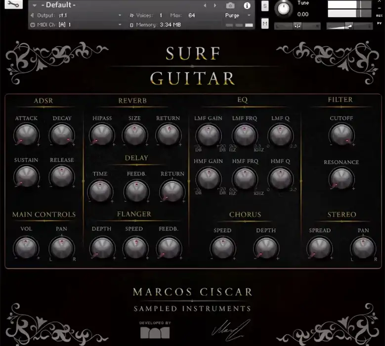Click the Delay Return knob
Image resolution: width=385 pixels, height=346 pixels.
click(x=172, y=191)
